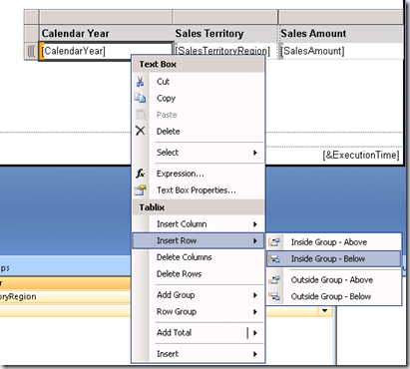The height and width of the screenshot is (369, 410).
Task: Click the row handle beside [CalendarYear]
Action: click(x=31, y=51)
